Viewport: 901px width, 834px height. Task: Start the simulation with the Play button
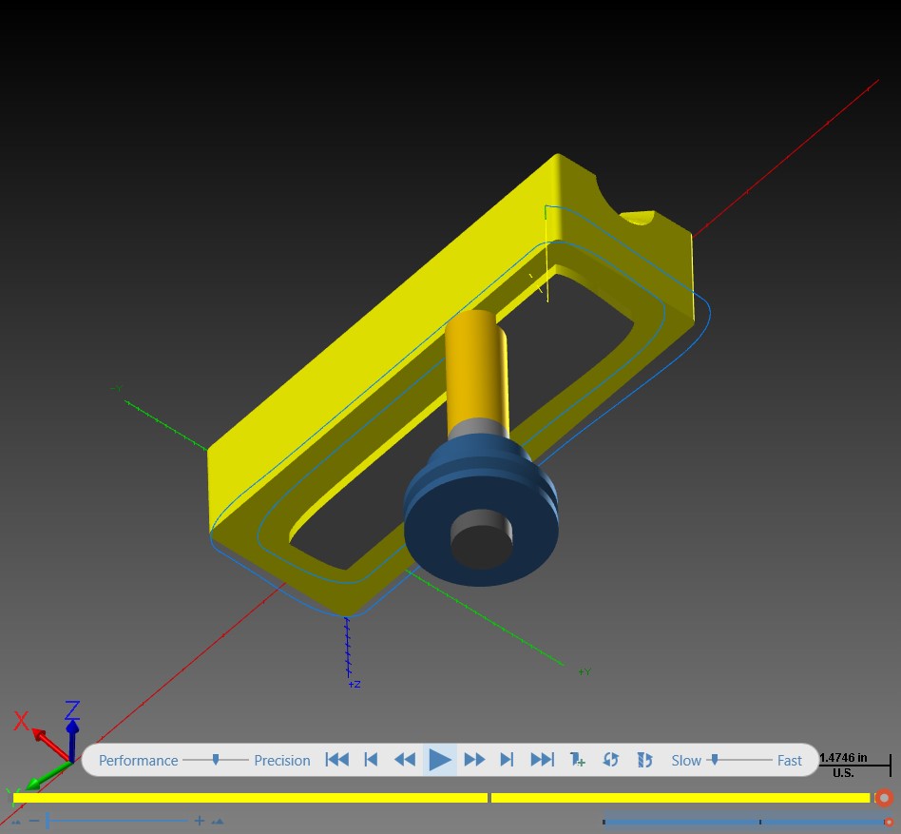(440, 760)
